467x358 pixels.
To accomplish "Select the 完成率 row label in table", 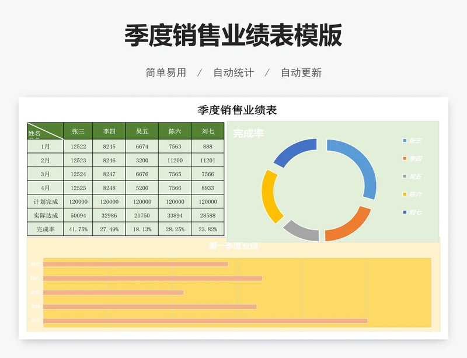I will [x=46, y=230].
